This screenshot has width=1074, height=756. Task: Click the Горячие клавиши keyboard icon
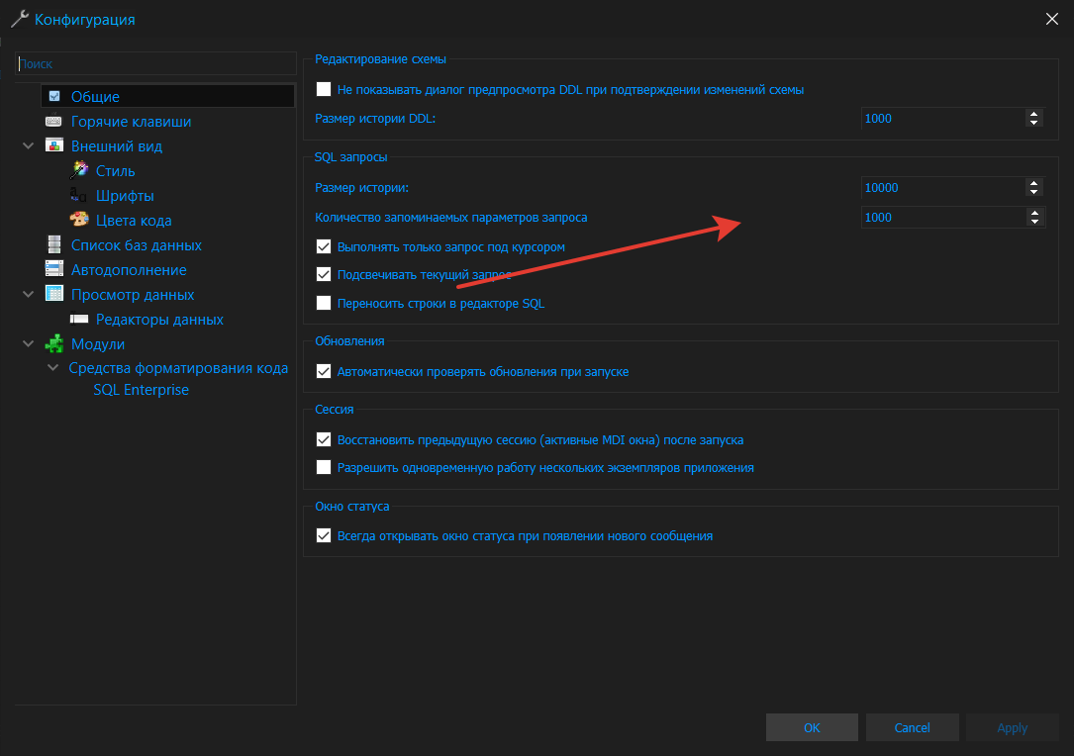tap(54, 122)
